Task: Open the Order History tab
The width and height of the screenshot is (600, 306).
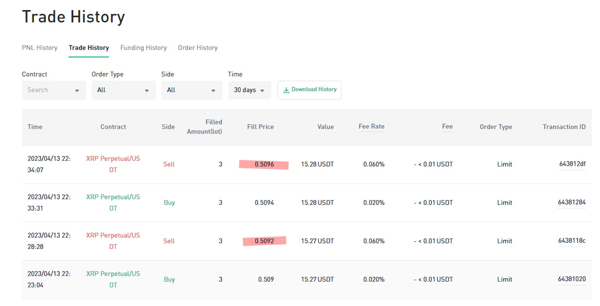Action: pos(197,48)
